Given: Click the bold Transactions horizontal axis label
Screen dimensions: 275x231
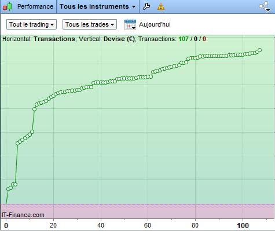Looking at the screenshot, I should click(x=54, y=39).
